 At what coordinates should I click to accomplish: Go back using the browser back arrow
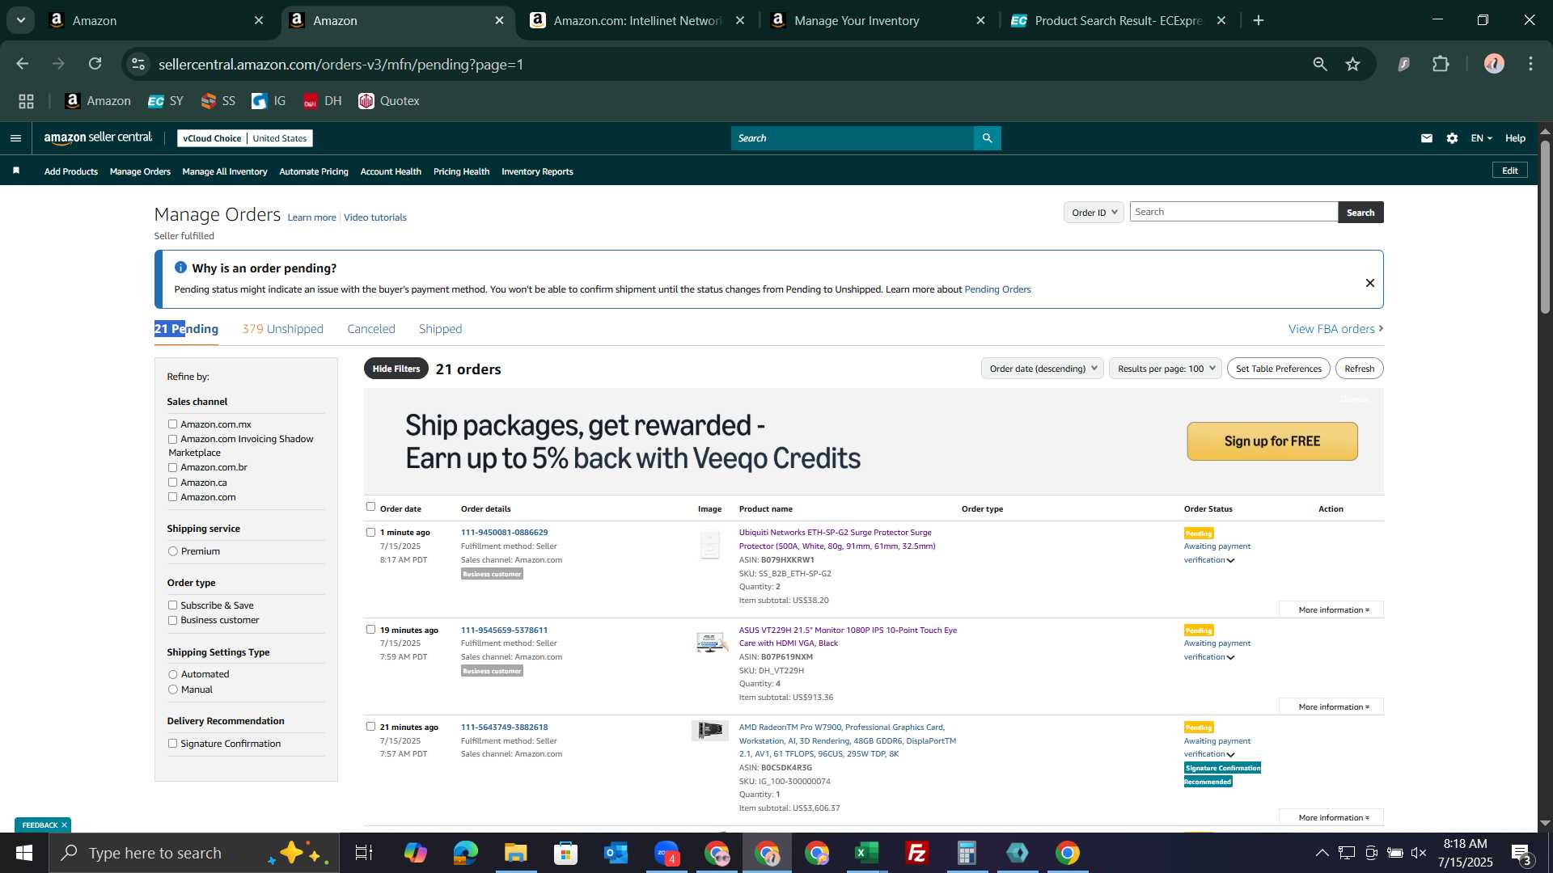23,64
